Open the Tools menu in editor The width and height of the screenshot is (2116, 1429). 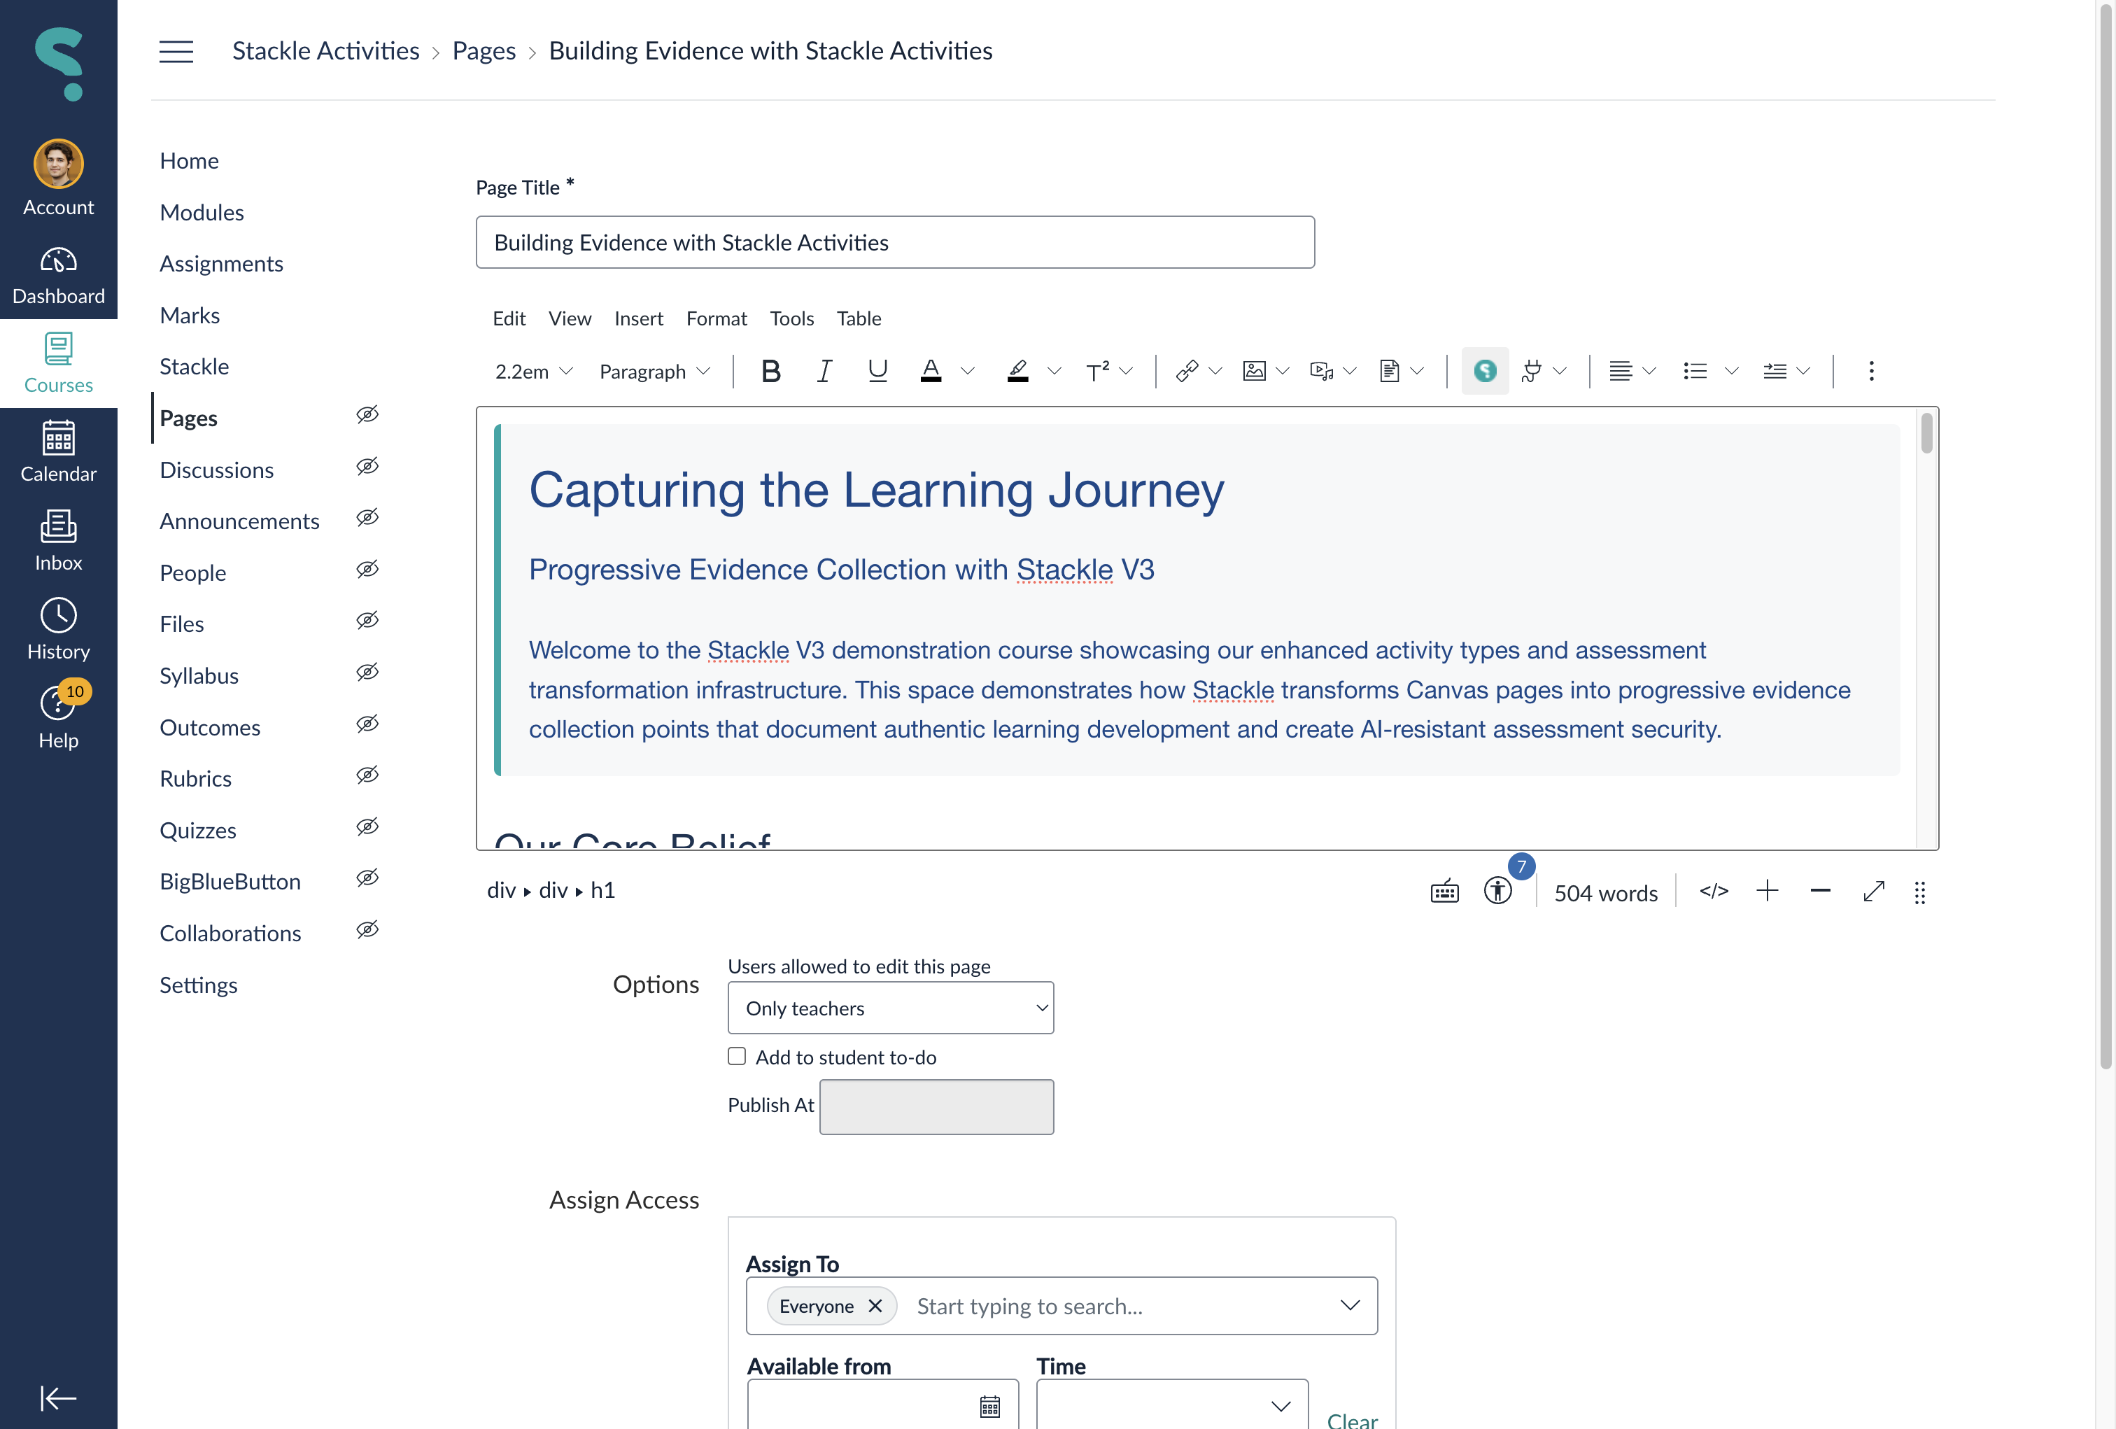point(791,319)
